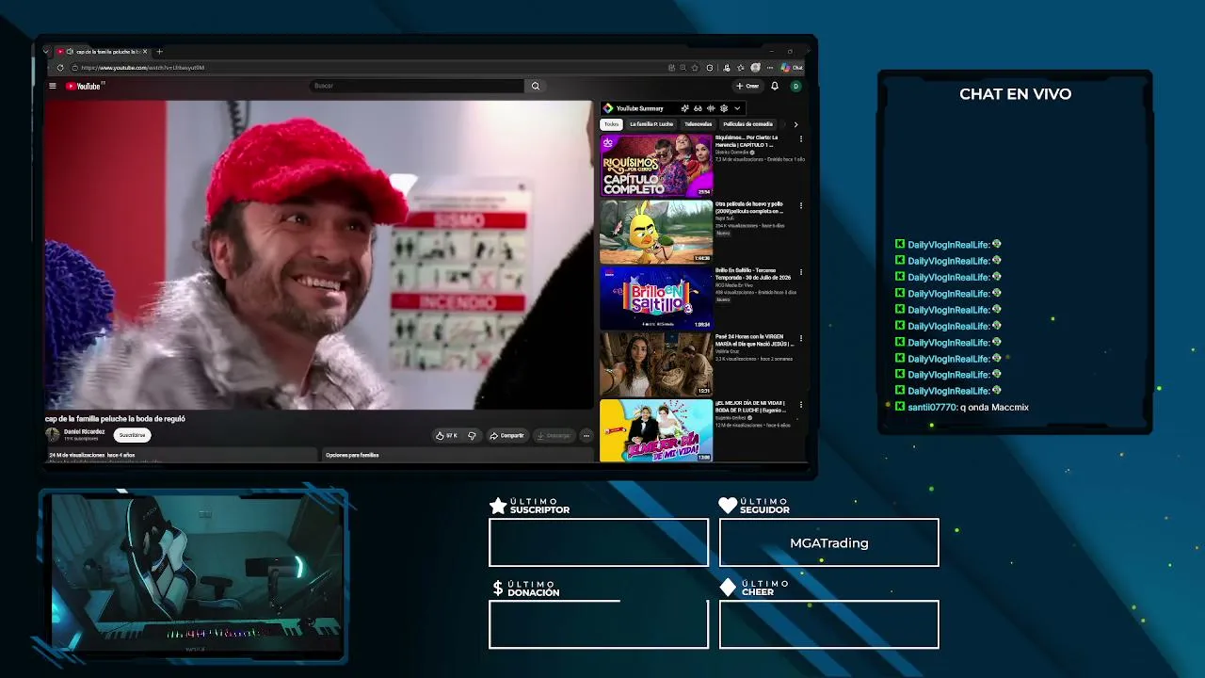1205x678 pixels.
Task: Go to the YouTube home logo
Action: point(84,86)
